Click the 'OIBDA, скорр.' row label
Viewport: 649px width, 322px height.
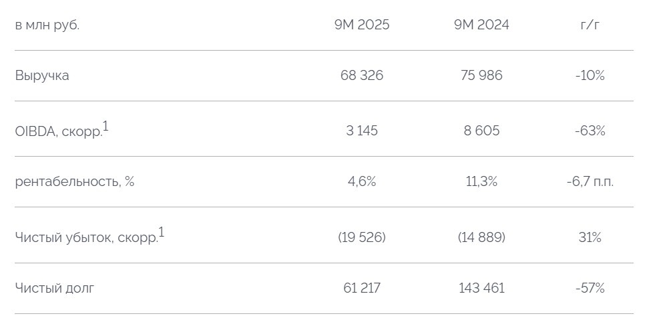click(58, 131)
